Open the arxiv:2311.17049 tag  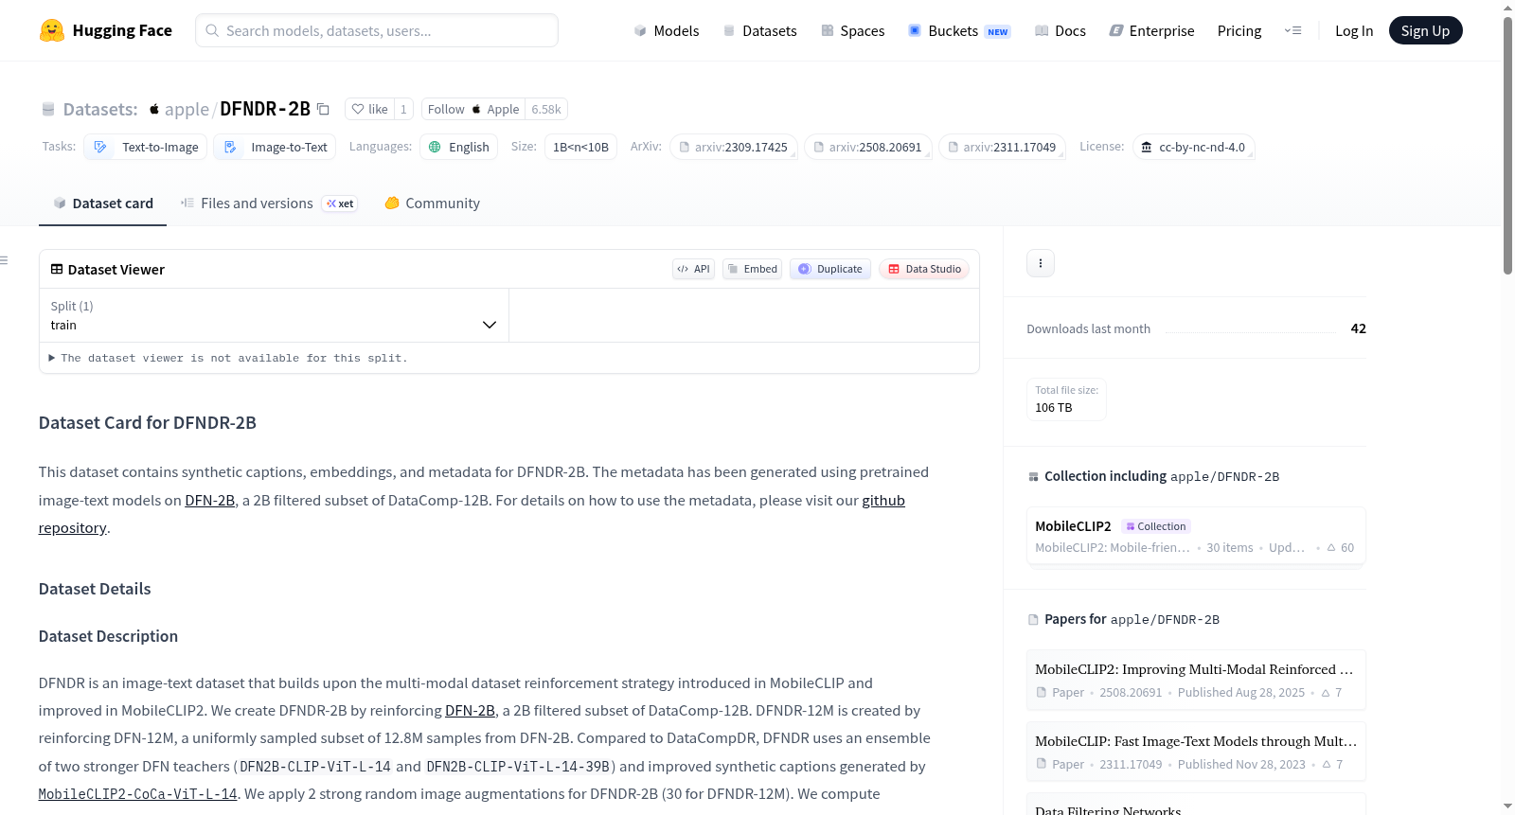click(1002, 147)
